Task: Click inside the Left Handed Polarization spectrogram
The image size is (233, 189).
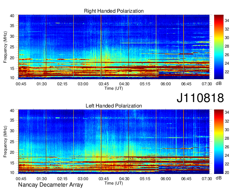Action: pos(114,142)
